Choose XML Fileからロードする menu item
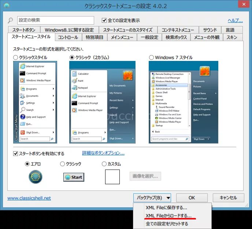 tap(172, 216)
